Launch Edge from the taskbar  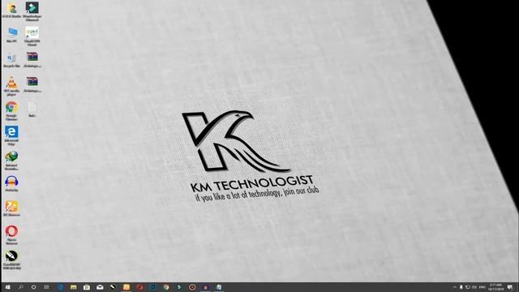tap(60, 287)
